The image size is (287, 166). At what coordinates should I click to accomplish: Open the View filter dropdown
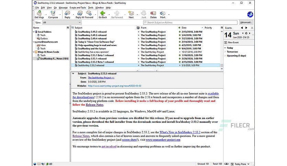click(62, 23)
